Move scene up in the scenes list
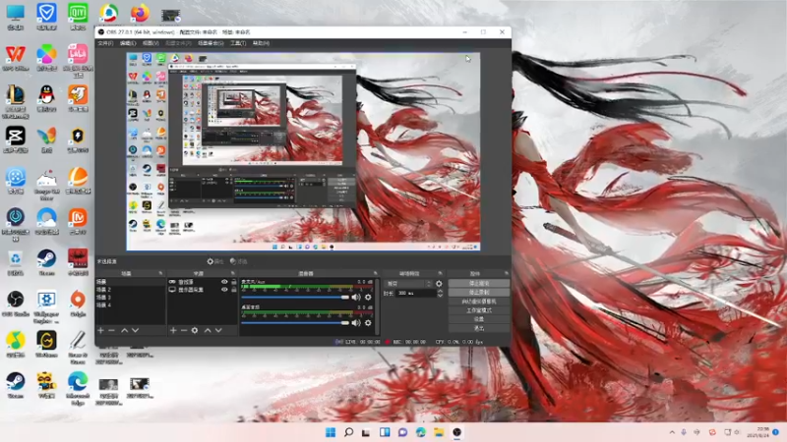Image resolution: width=787 pixels, height=442 pixels. [x=125, y=330]
